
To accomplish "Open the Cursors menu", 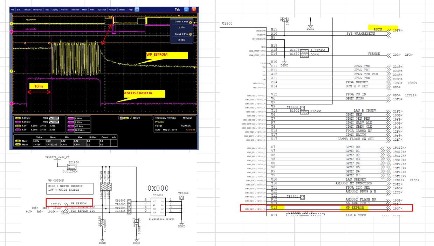I will [65, 9].
